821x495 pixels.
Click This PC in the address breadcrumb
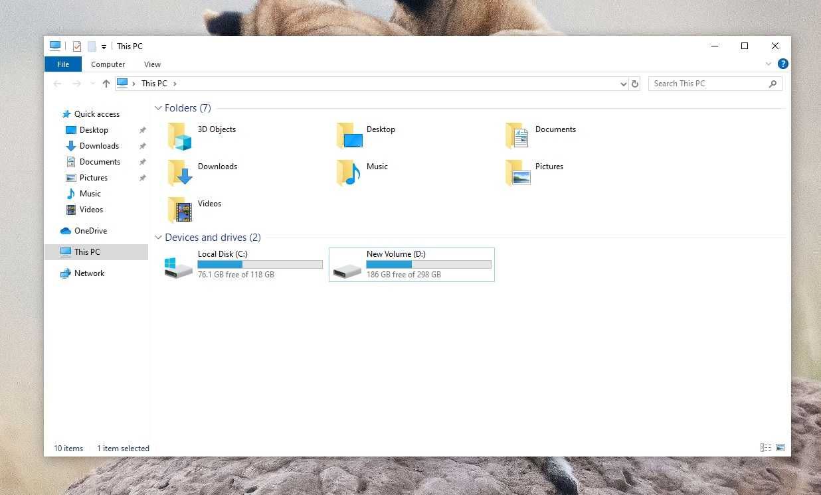point(154,84)
